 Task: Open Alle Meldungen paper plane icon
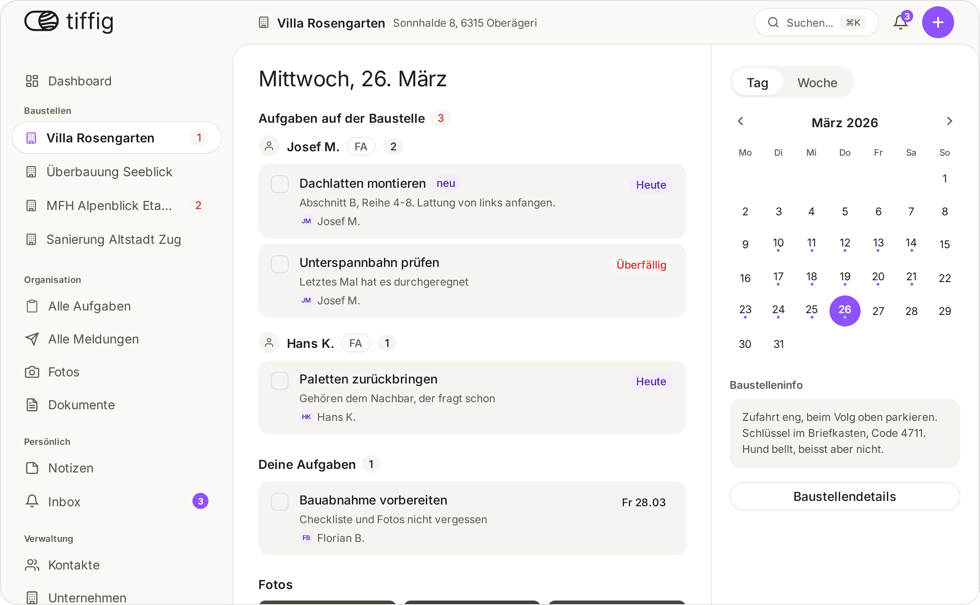point(32,339)
